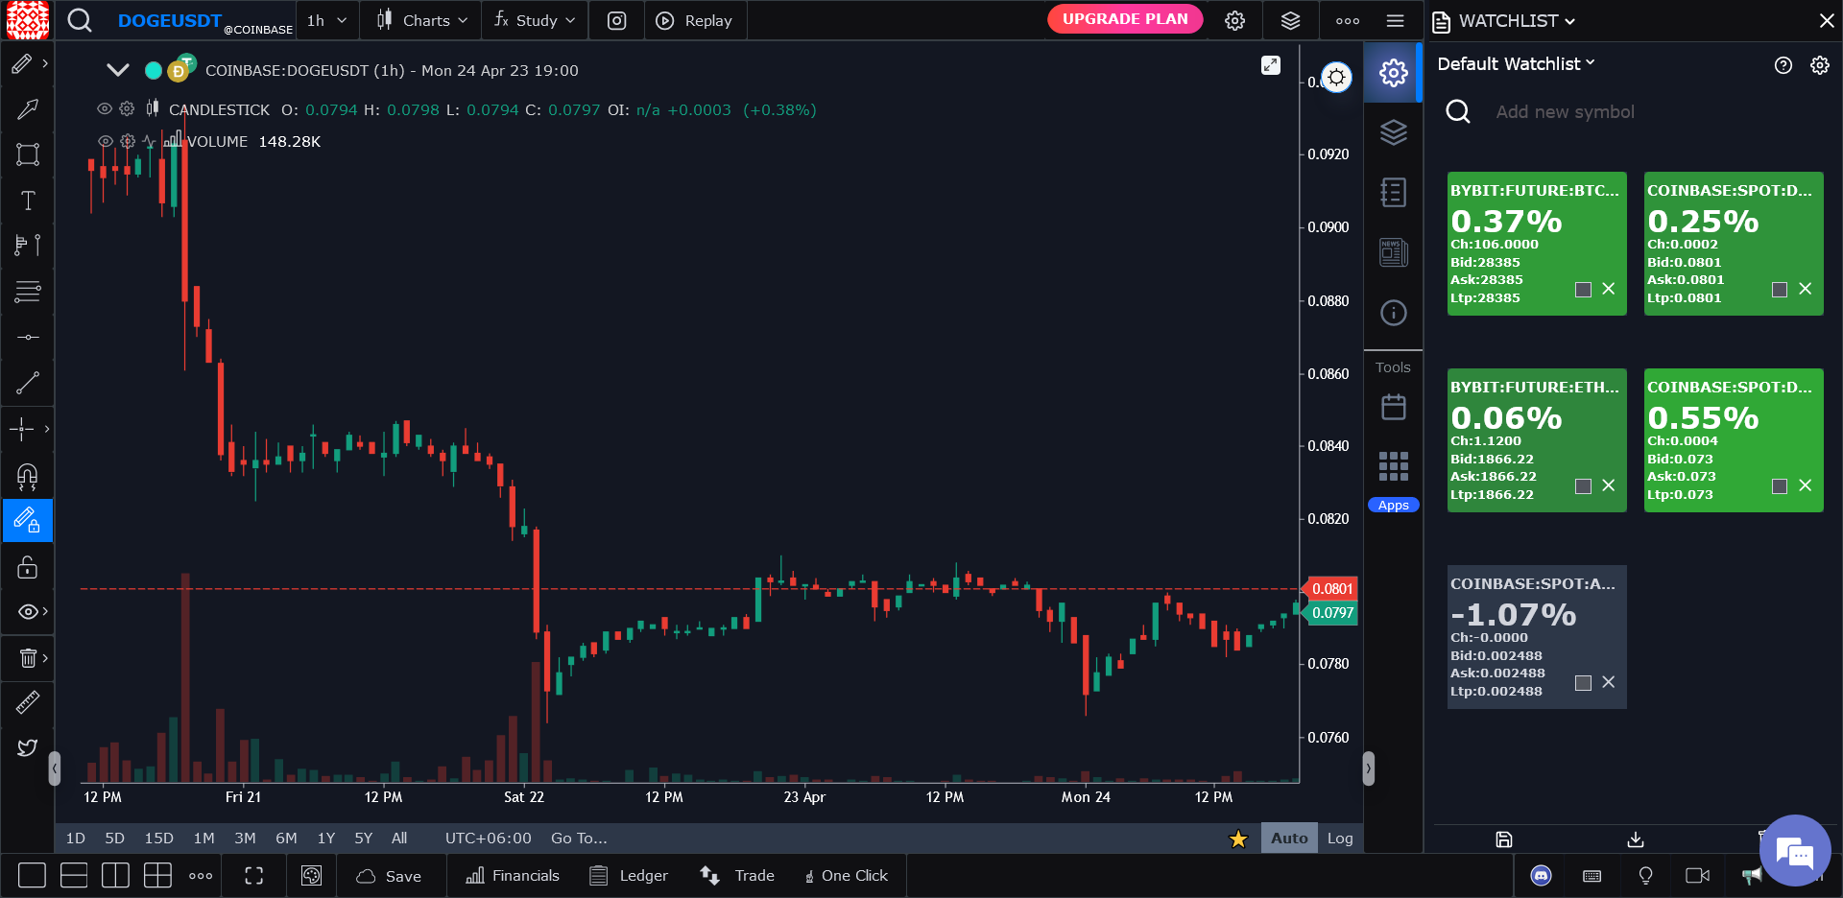The width and height of the screenshot is (1843, 898).
Task: Click the lightbulb ideas icon
Action: tap(1646, 875)
